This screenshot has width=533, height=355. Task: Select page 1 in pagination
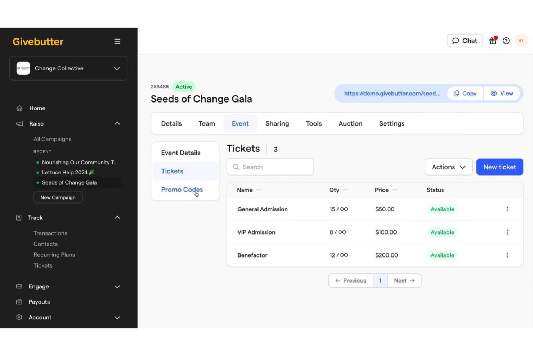(x=380, y=281)
